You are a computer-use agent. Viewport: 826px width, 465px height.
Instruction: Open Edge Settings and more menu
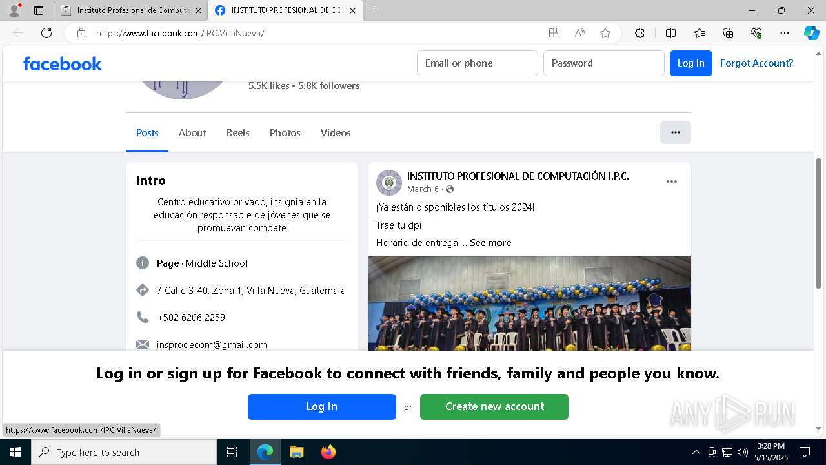[785, 33]
